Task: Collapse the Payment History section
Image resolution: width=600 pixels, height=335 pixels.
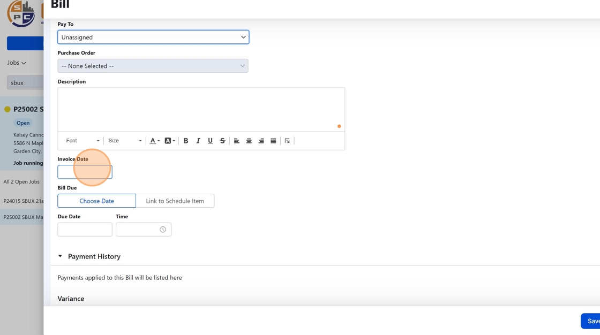Action: coord(60,256)
